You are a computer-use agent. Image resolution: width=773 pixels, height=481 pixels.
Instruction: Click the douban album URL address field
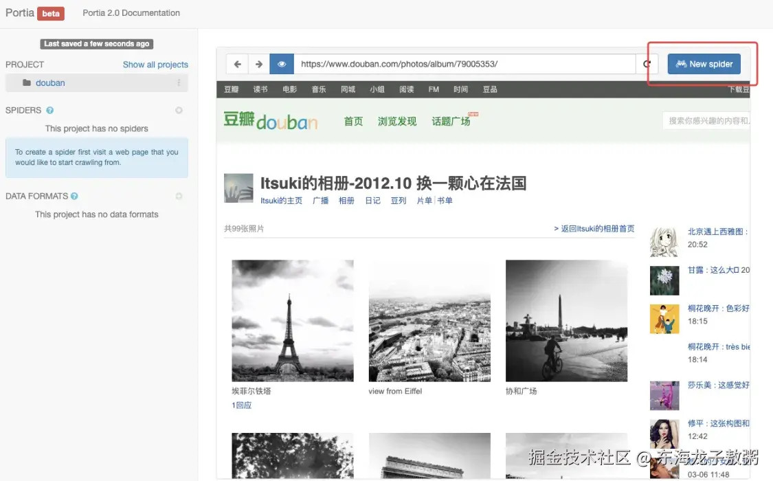[x=465, y=64]
